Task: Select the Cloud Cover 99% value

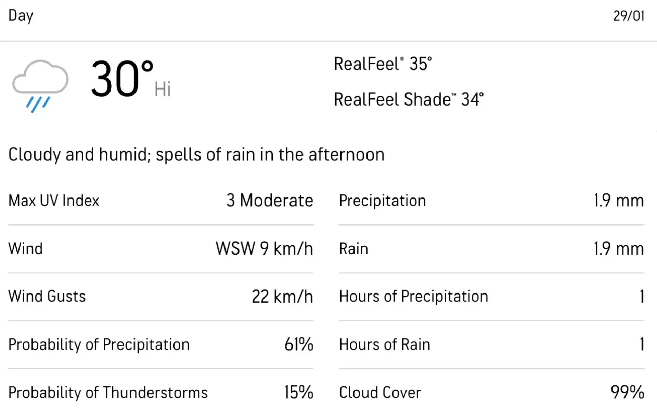Action: pos(628,392)
